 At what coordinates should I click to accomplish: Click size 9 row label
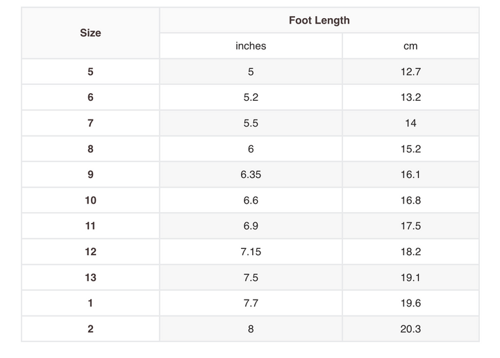(x=90, y=174)
